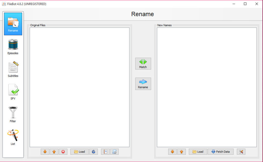Click the FileBot logo in title bar
This screenshot has width=263, height=162.
[4, 4]
